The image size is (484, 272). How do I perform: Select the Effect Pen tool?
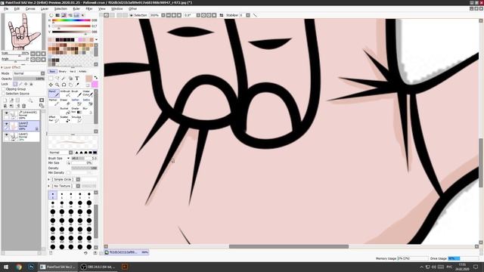tap(54, 119)
